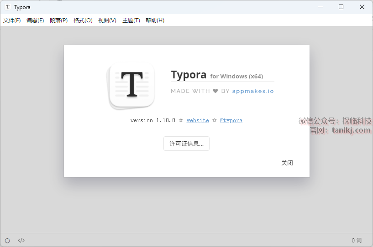Open the 格式(O) menu
Screen dimensions: 373x247
click(x=83, y=21)
